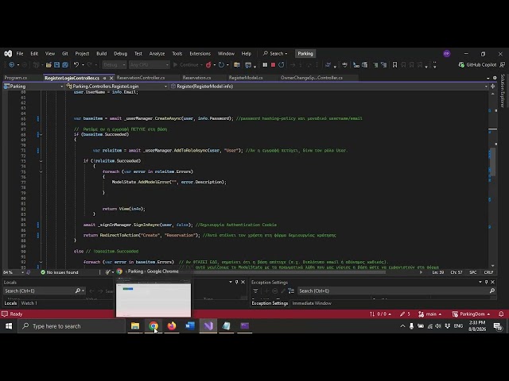Switch to the RegisterModel.cs tab

(246, 78)
